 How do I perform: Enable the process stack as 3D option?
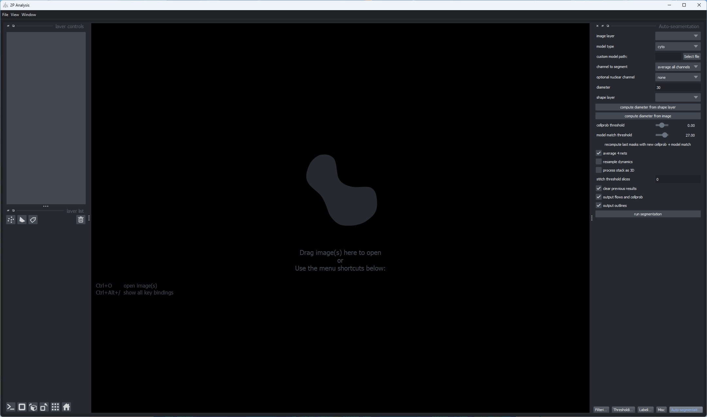(x=599, y=170)
